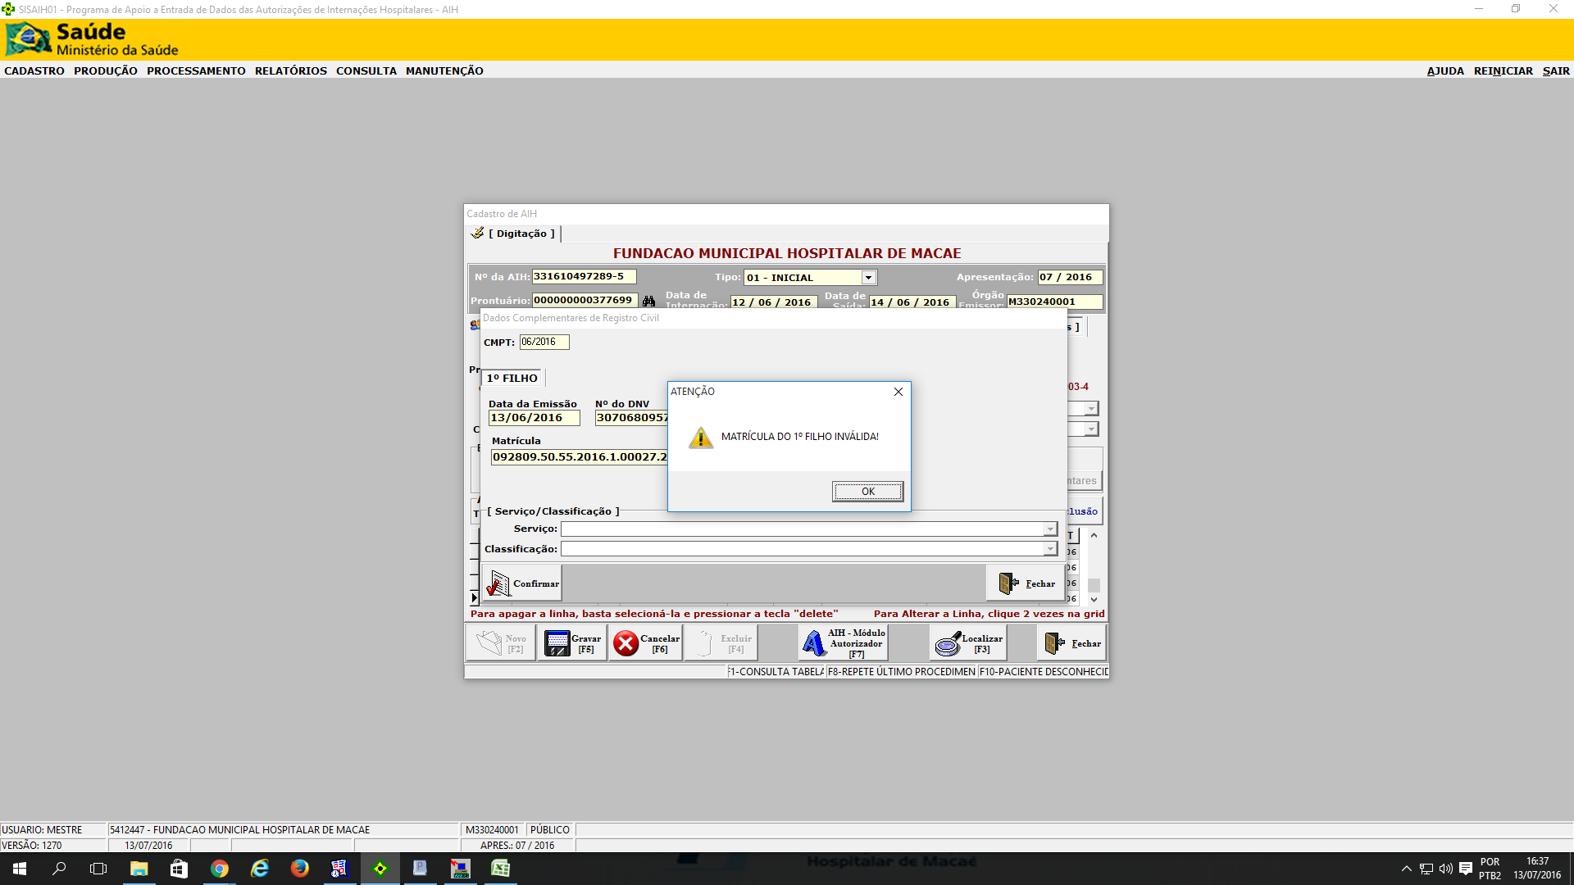Click REINICIAR in the top right
The height and width of the screenshot is (885, 1574).
[1503, 71]
